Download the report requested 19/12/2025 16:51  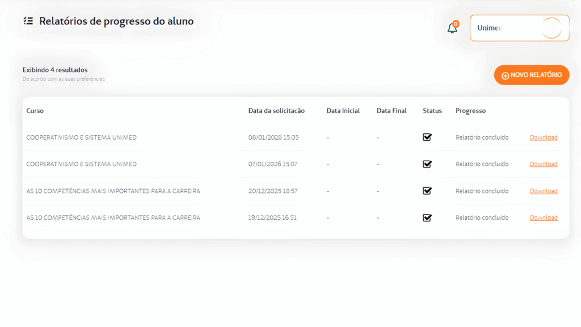pos(543,217)
